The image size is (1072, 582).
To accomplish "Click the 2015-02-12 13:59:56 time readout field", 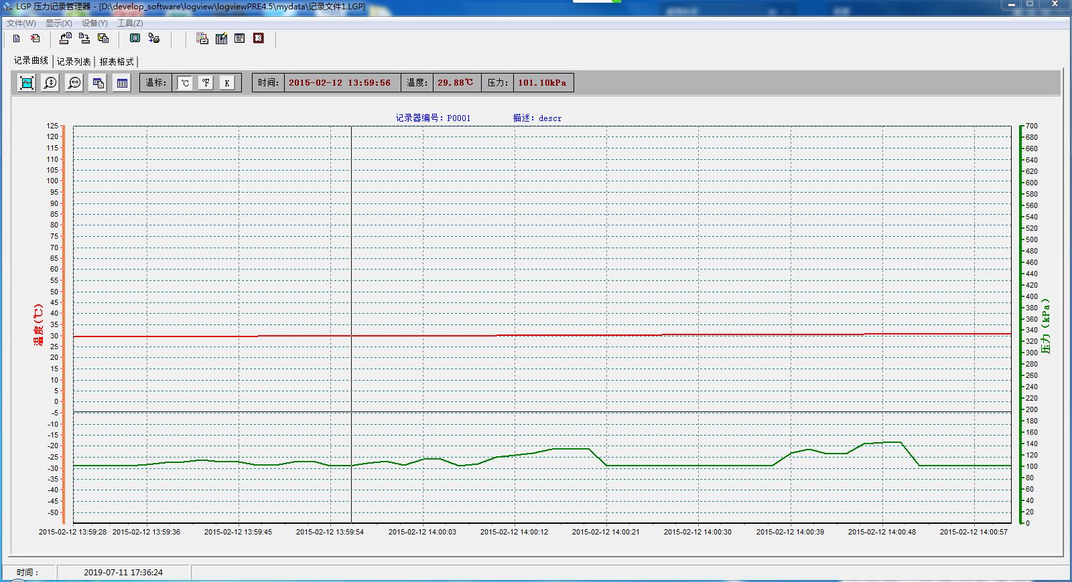I will tap(340, 83).
